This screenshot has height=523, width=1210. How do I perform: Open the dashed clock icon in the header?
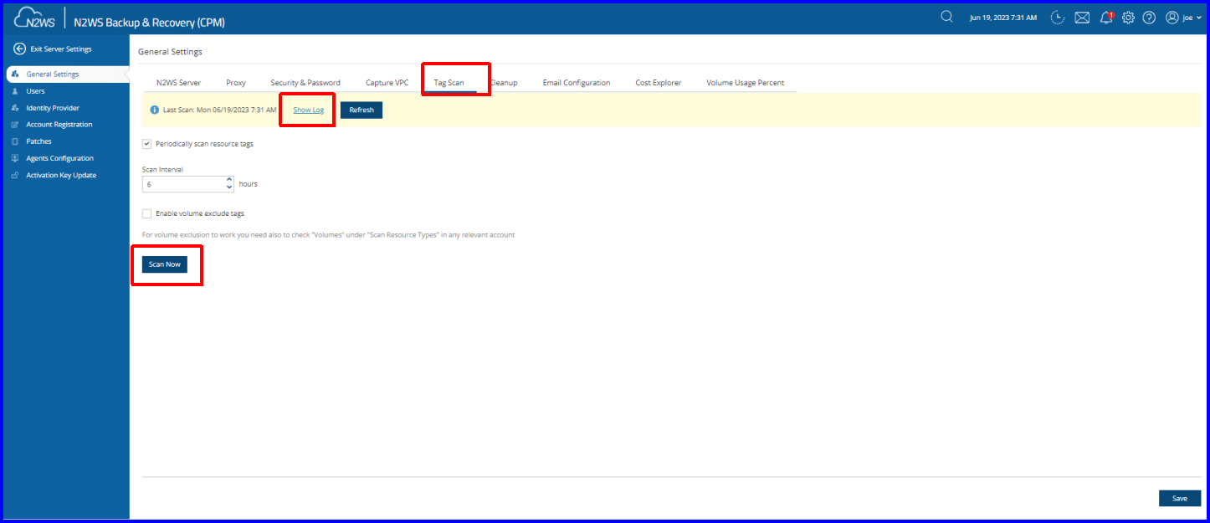(x=1058, y=18)
